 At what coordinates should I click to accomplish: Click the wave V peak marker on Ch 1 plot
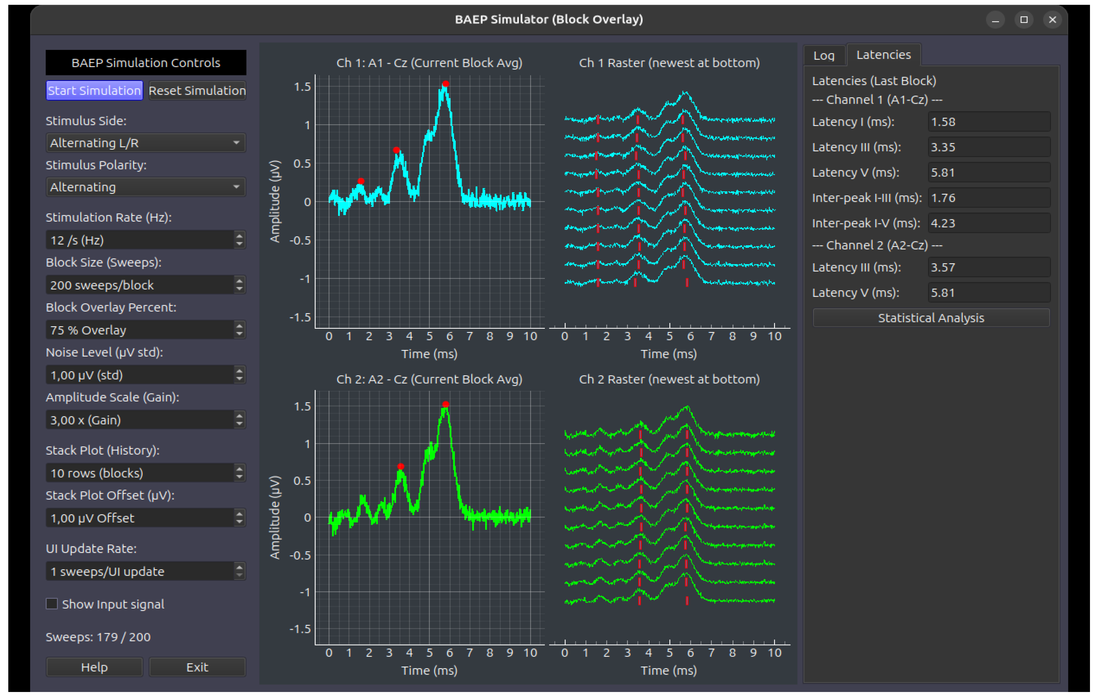pyautogui.click(x=446, y=84)
